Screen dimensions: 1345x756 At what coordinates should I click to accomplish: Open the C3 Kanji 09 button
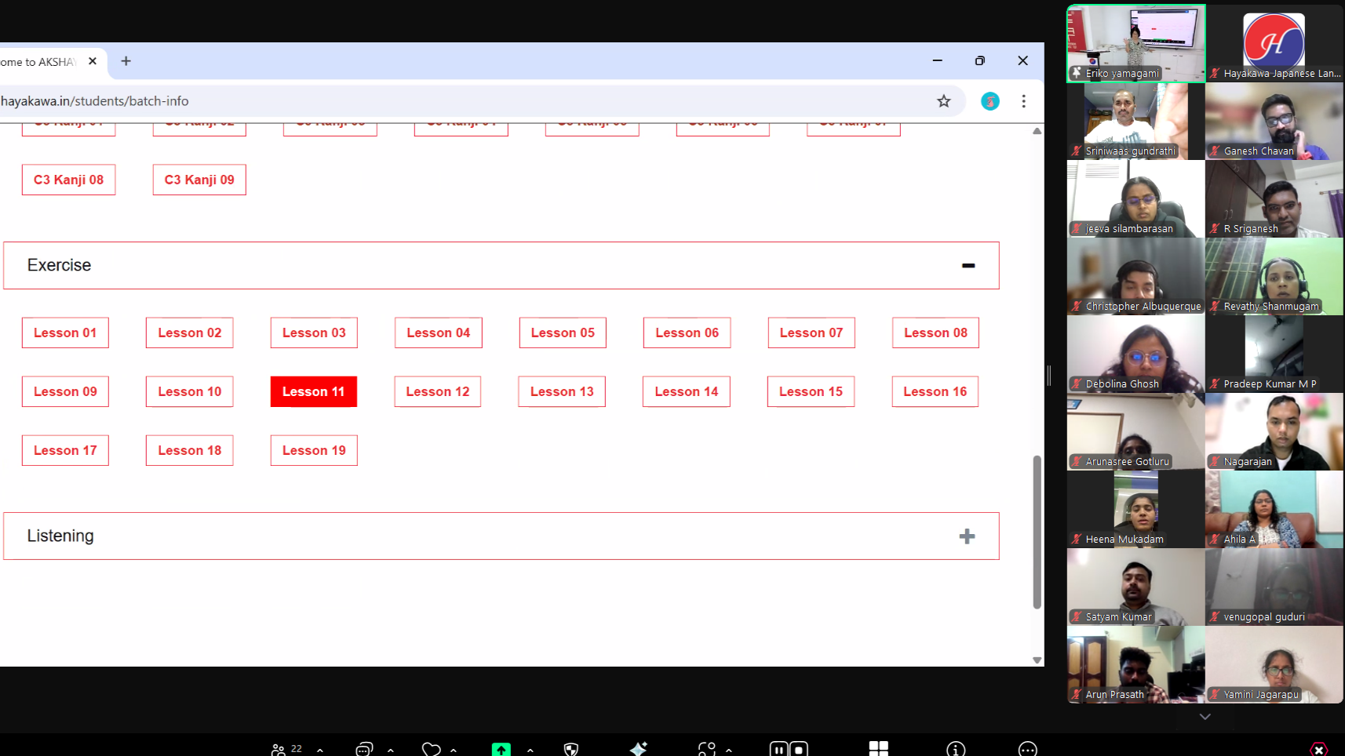tap(199, 180)
